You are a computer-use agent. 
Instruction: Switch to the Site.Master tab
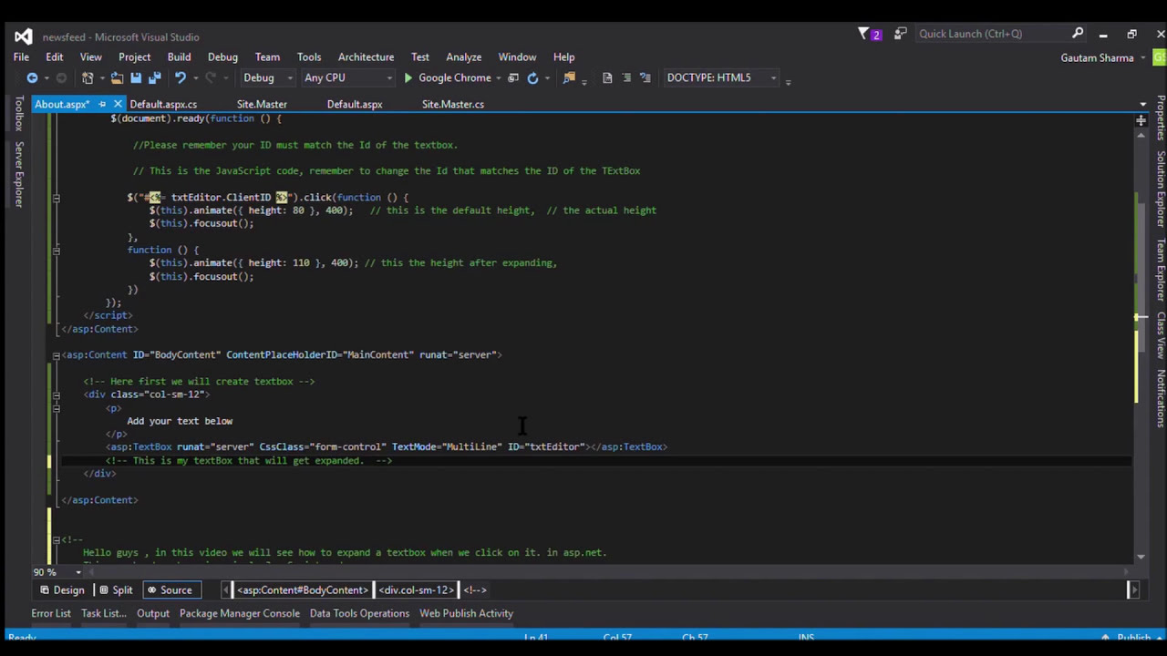click(x=262, y=105)
